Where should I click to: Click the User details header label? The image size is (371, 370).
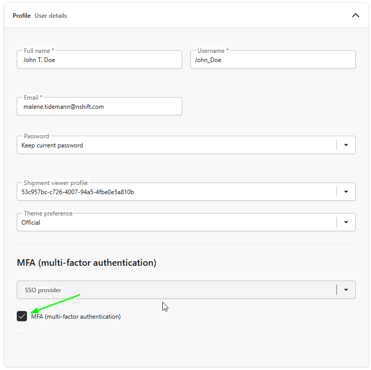pos(50,16)
